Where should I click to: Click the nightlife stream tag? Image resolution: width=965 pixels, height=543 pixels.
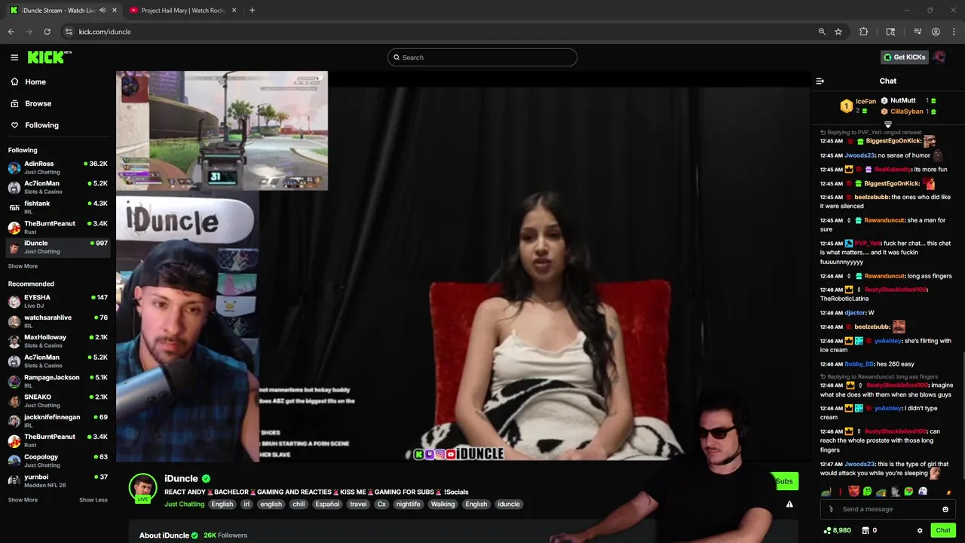pyautogui.click(x=408, y=504)
